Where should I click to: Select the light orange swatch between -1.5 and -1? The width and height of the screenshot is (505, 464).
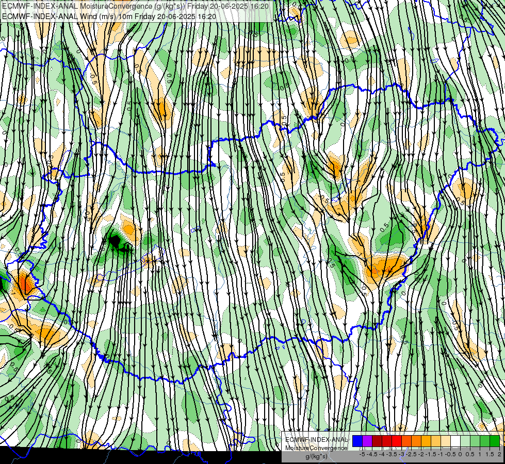(436, 441)
